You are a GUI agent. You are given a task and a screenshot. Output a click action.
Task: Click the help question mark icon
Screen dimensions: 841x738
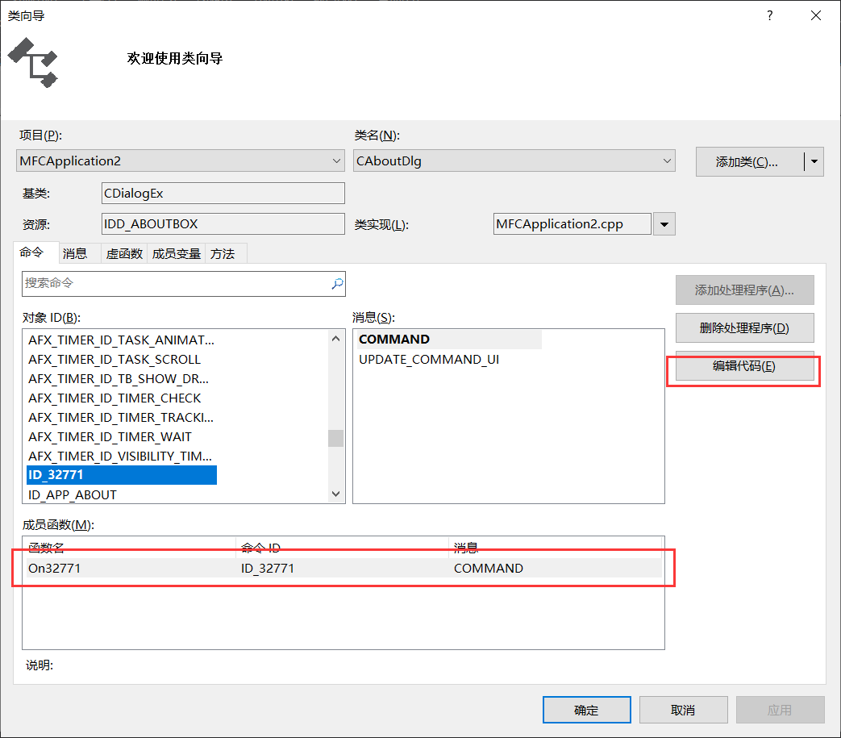pyautogui.click(x=770, y=15)
